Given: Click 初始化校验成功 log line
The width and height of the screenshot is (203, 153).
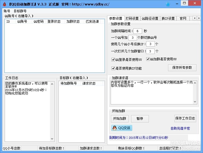Looking at the screenshot, I should point(17,93).
